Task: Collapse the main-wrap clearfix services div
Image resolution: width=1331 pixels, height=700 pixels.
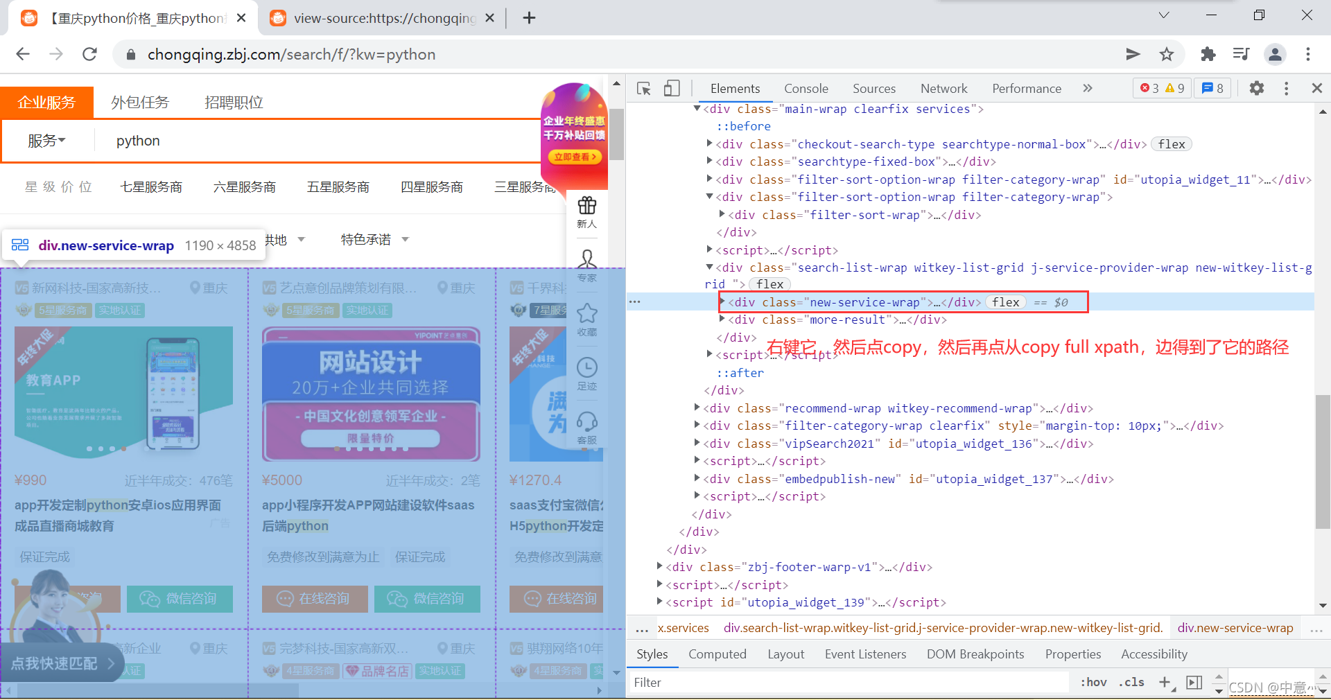Action: point(697,108)
